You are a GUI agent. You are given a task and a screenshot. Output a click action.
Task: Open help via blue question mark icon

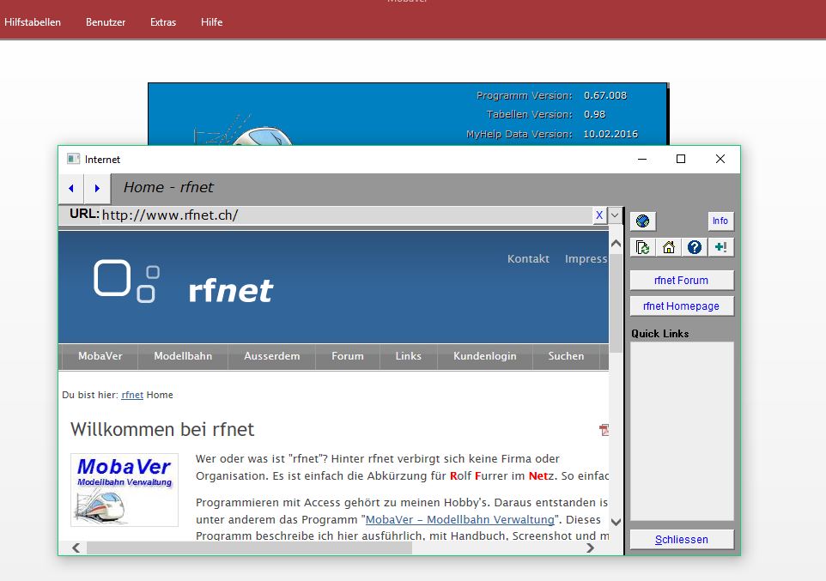pyautogui.click(x=695, y=247)
